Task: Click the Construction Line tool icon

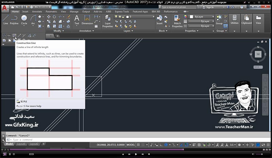Action: click(x=14, y=36)
